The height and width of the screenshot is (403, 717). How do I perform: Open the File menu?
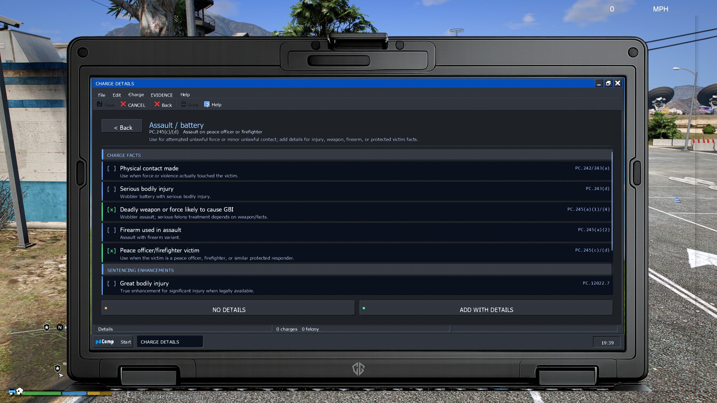point(102,95)
